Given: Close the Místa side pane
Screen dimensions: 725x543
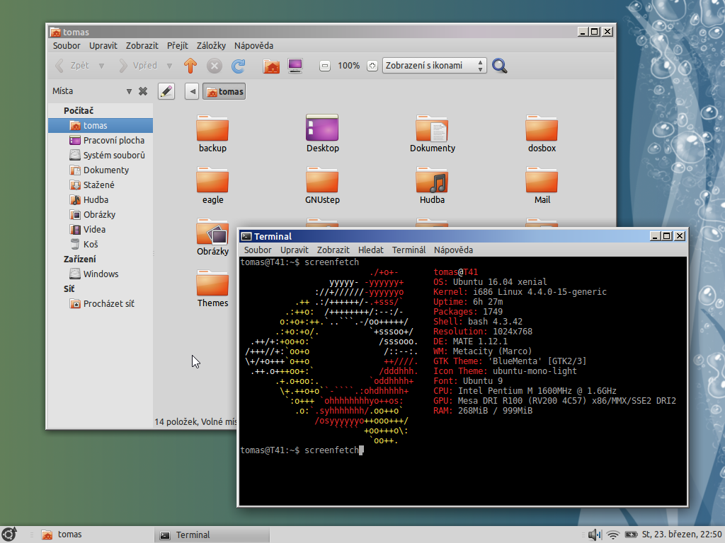Looking at the screenshot, I should (x=143, y=91).
